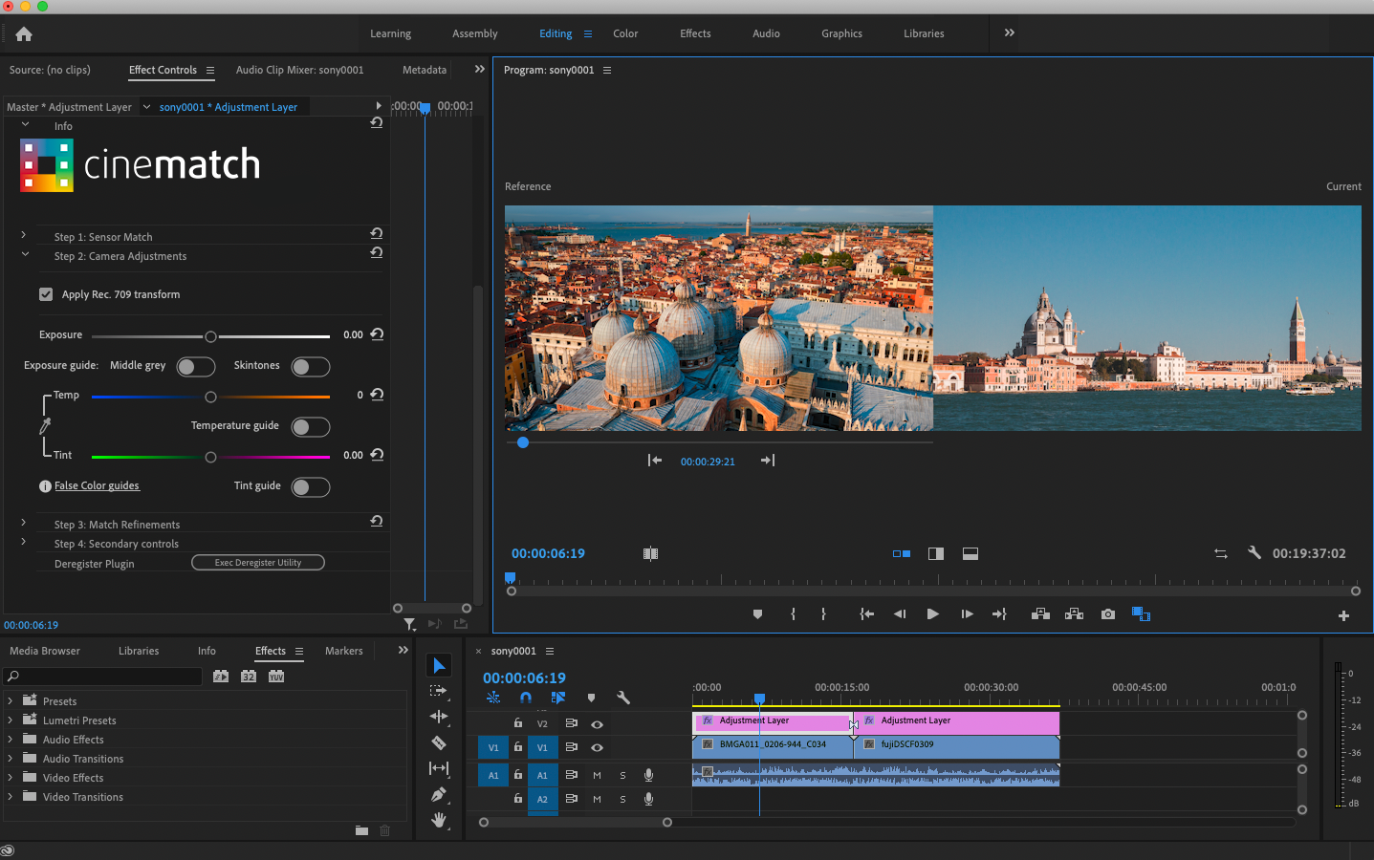Screen dimensions: 1374x860
Task: Select vertical split comparison layout
Action: [936, 553]
